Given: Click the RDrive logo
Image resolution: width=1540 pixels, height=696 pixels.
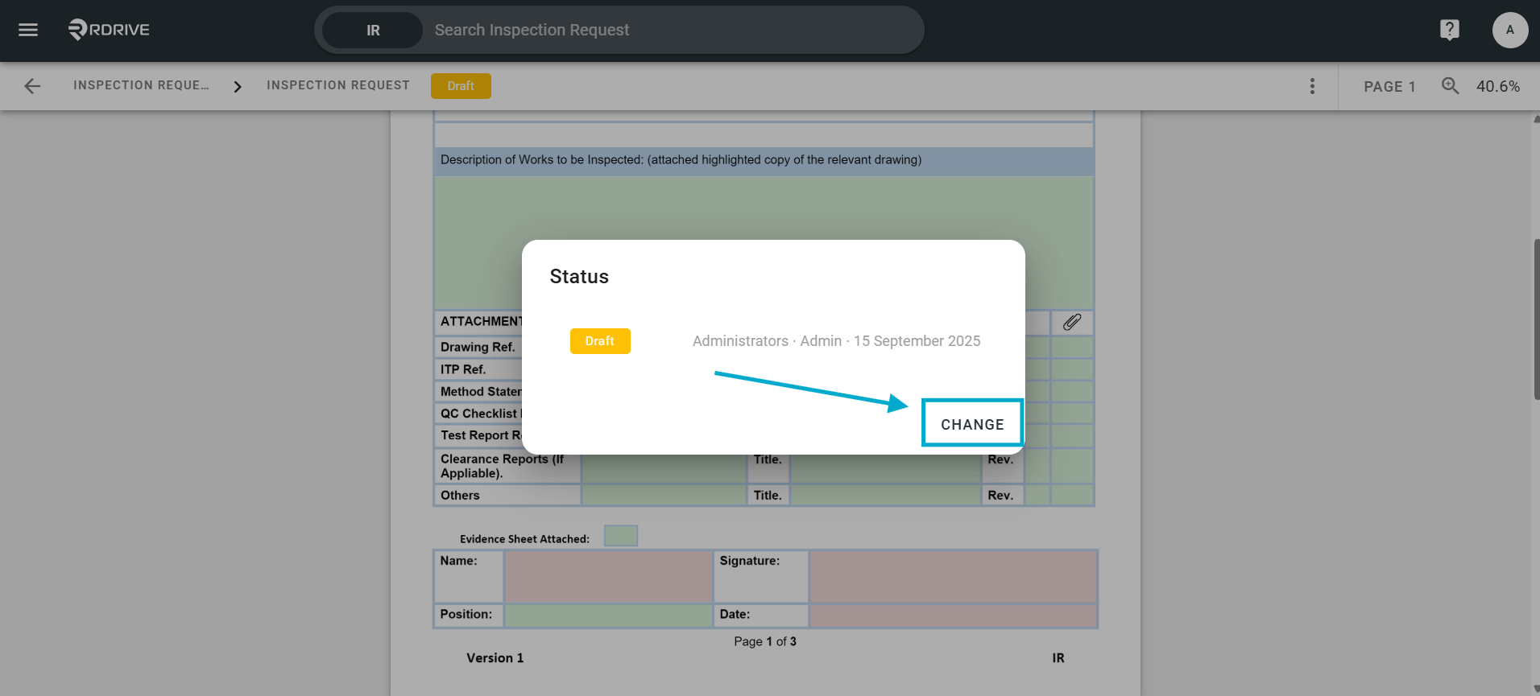Looking at the screenshot, I should coord(110,30).
